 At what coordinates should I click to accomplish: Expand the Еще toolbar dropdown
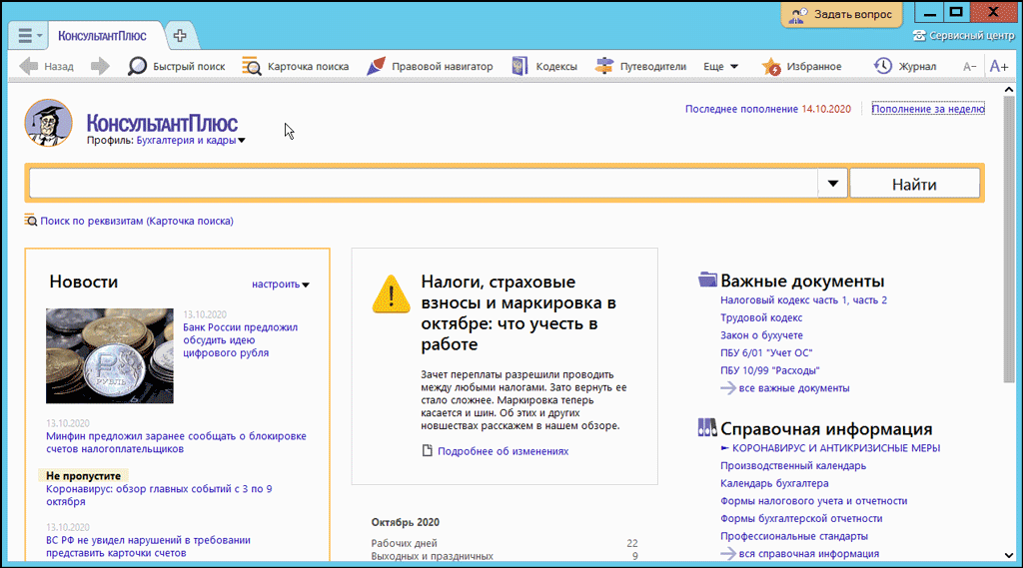tap(721, 66)
